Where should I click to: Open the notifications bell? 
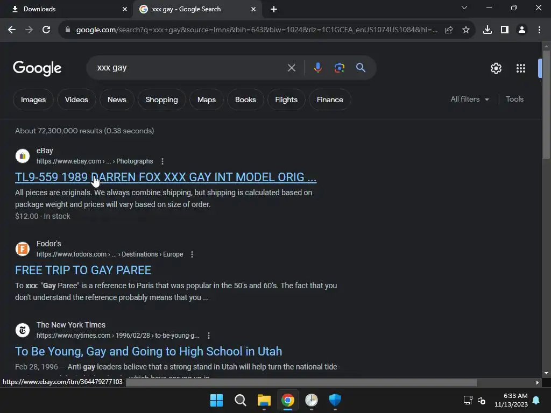(536, 400)
